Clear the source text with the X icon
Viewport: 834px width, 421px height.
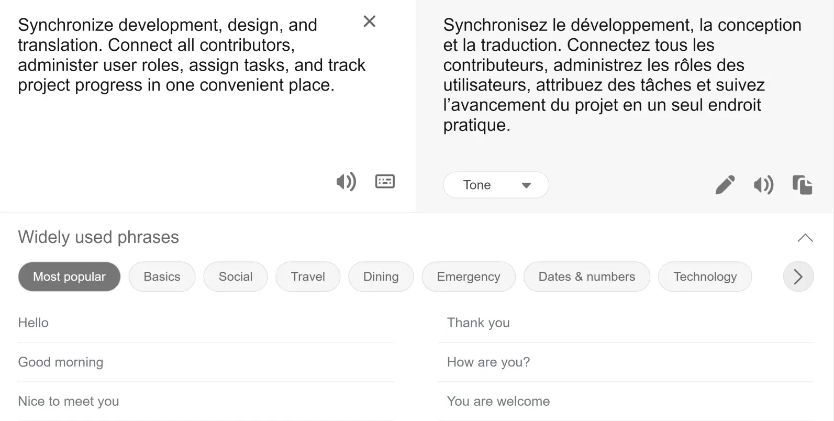point(369,21)
